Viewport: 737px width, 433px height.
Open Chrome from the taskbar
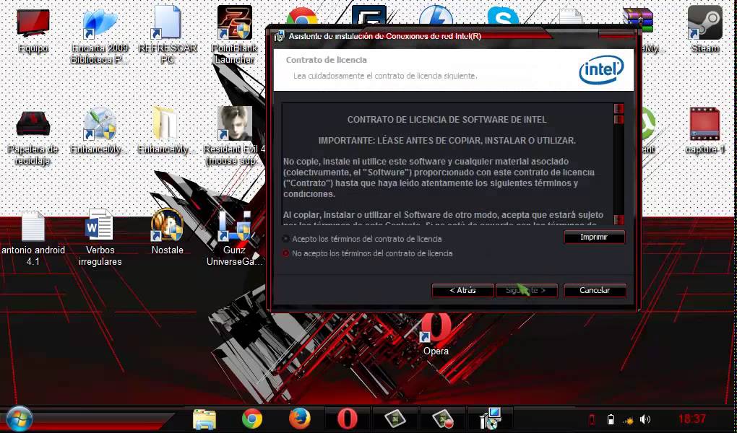252,419
